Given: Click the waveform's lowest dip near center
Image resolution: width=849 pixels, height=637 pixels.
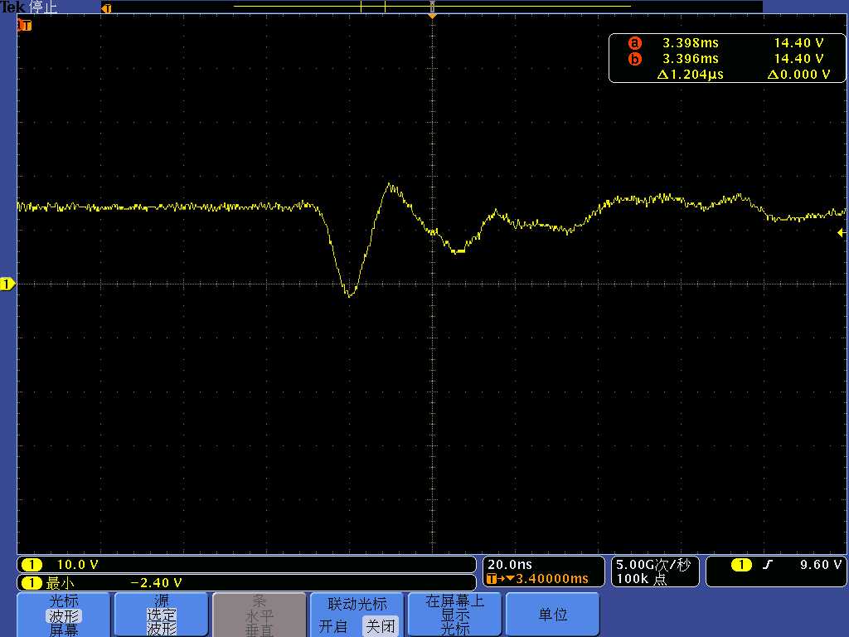Looking at the screenshot, I should pyautogui.click(x=349, y=295).
